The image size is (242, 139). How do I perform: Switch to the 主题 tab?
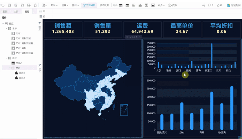pyautogui.click(x=16, y=11)
